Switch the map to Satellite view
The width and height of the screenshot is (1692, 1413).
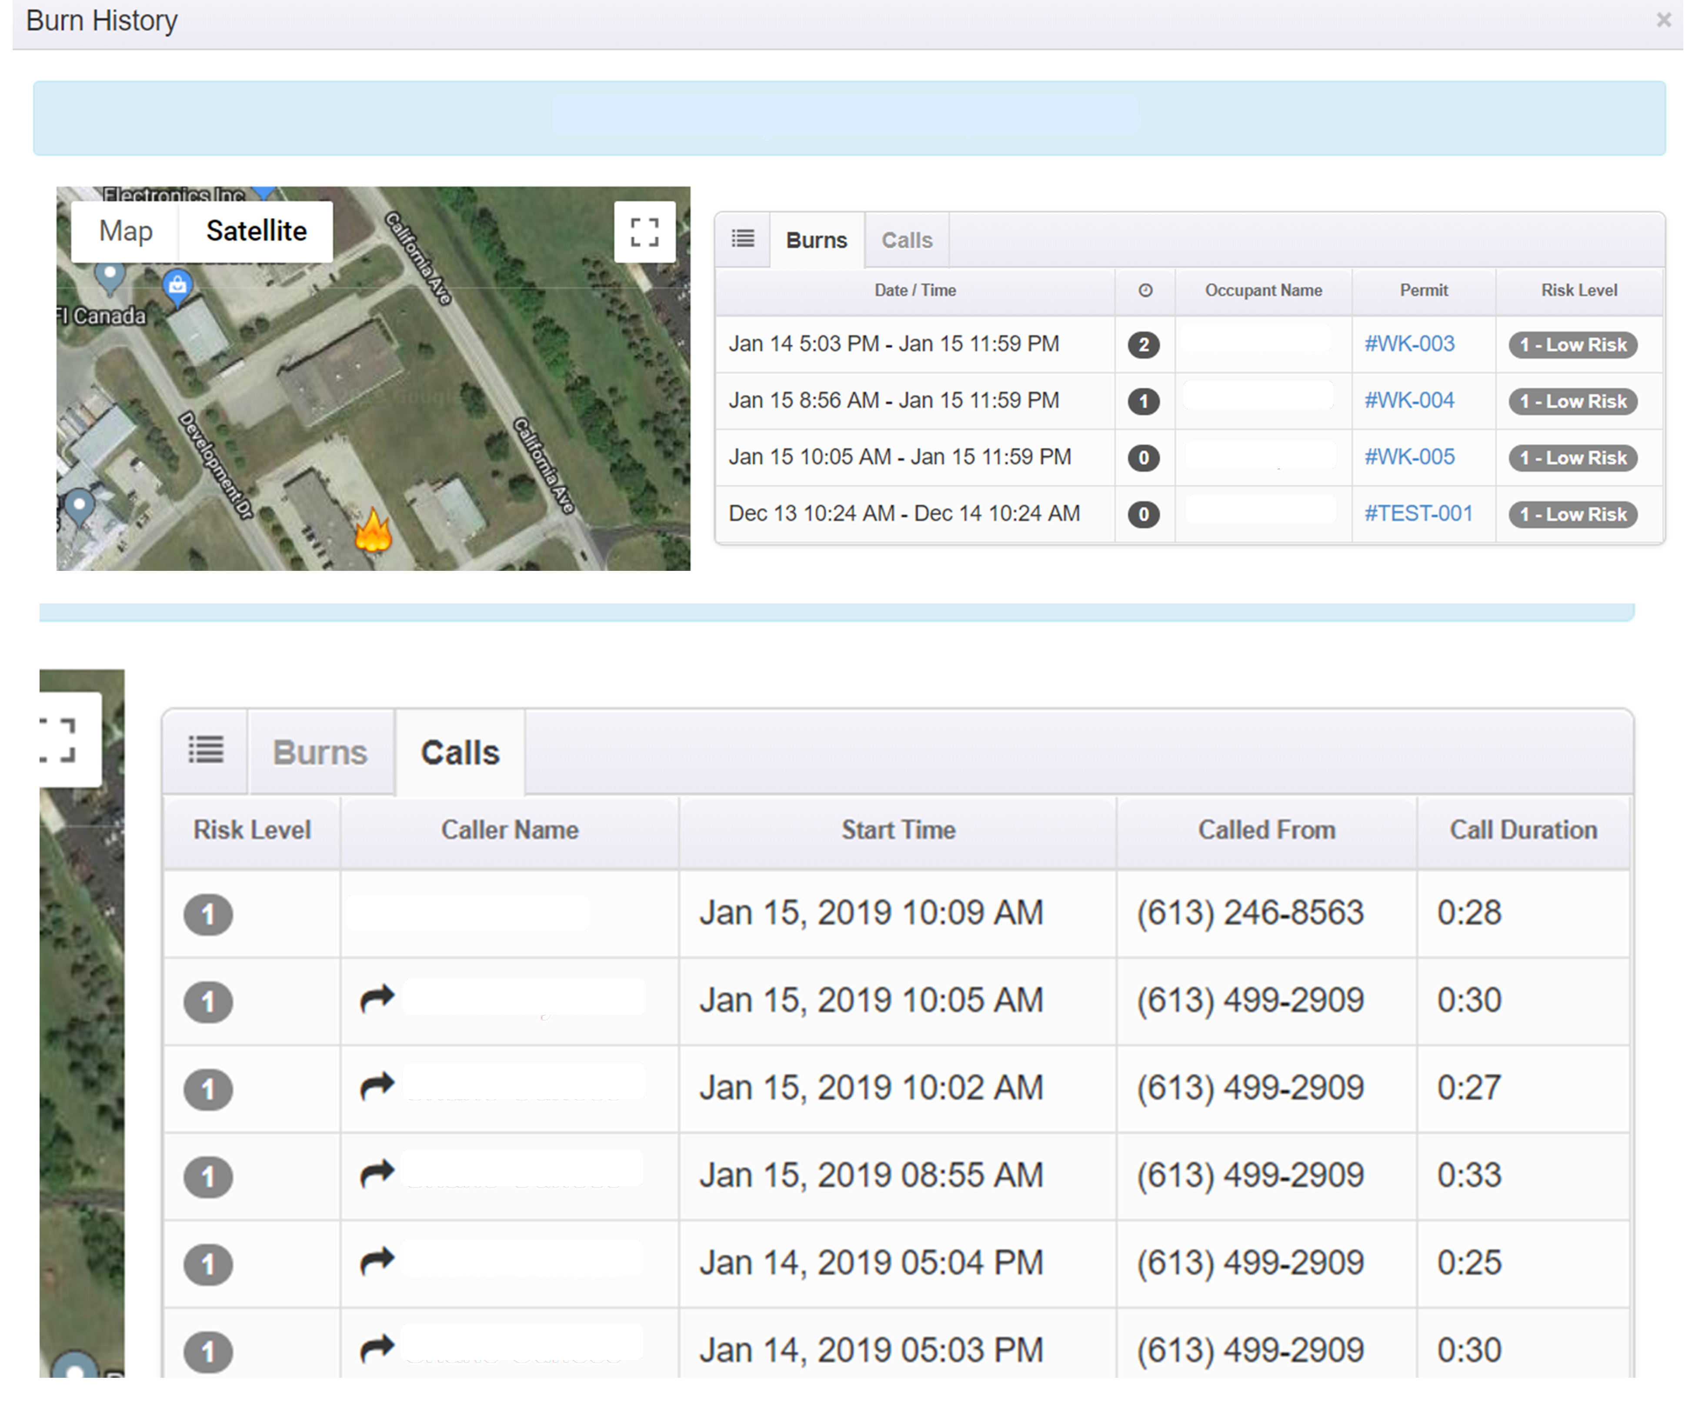pos(256,231)
